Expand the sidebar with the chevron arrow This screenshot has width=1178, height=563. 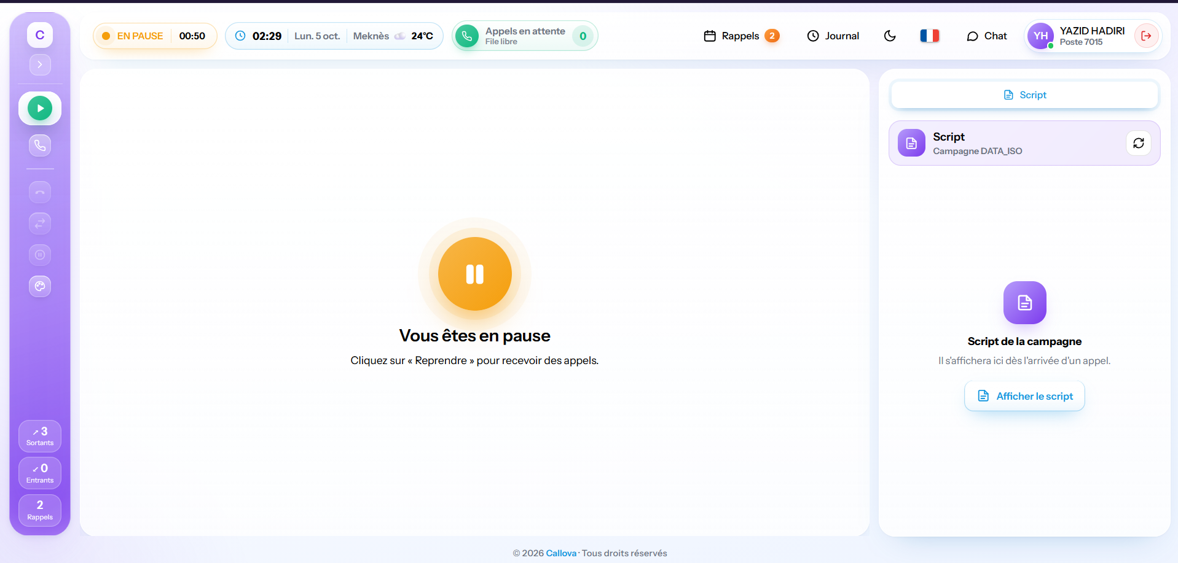pos(40,64)
